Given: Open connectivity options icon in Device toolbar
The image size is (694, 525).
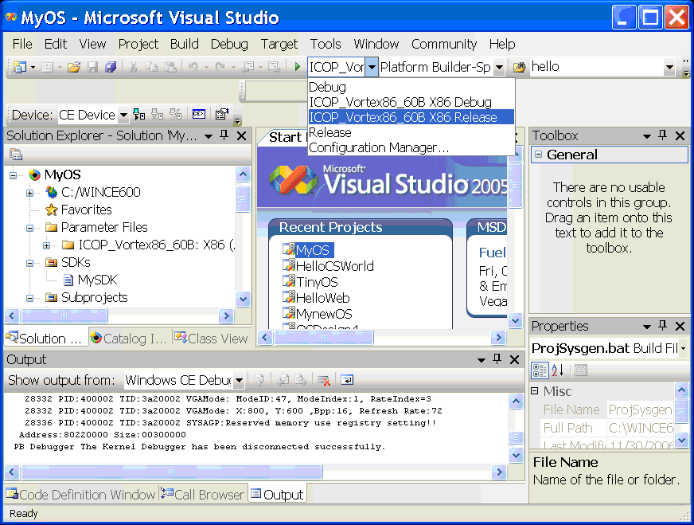Looking at the screenshot, I should (x=222, y=114).
